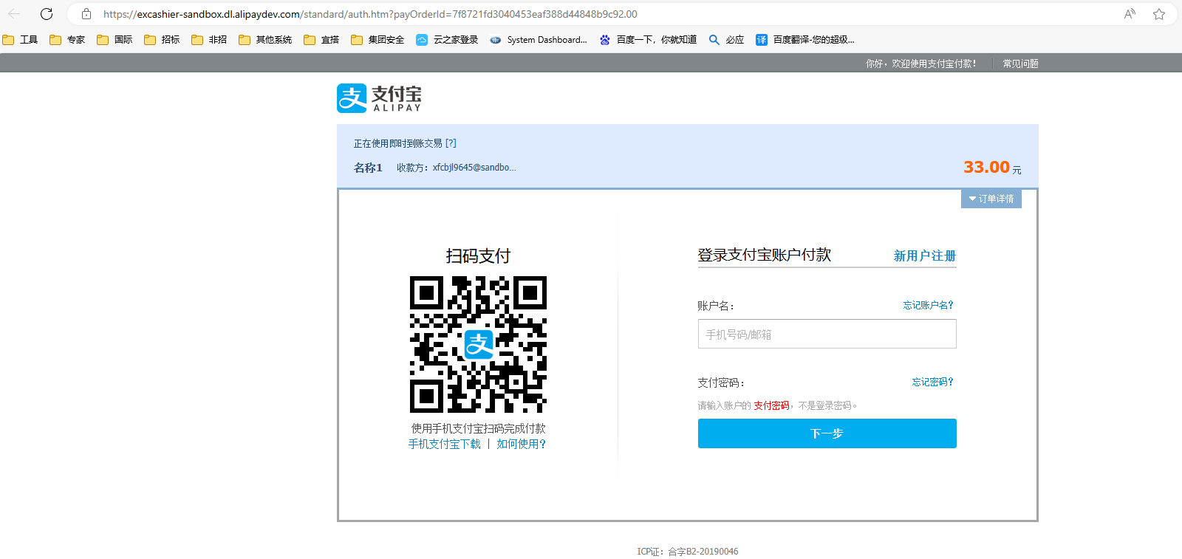Focus the 手机号码/邮箱 account input field
This screenshot has height=559, width=1182.
(827, 334)
